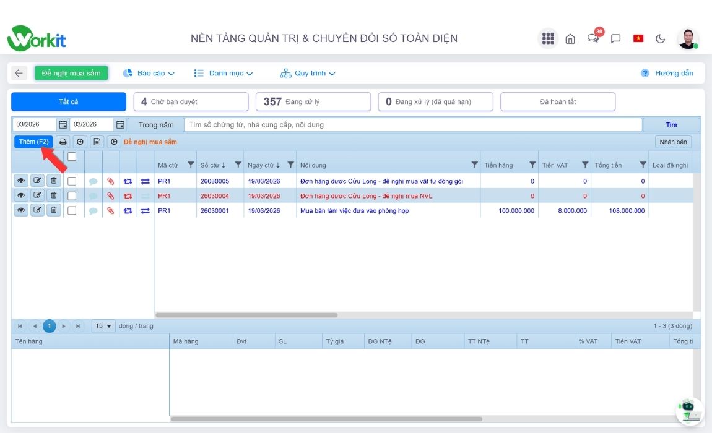
Task: Open attachment paperclip for record 26030004
Action: point(111,196)
